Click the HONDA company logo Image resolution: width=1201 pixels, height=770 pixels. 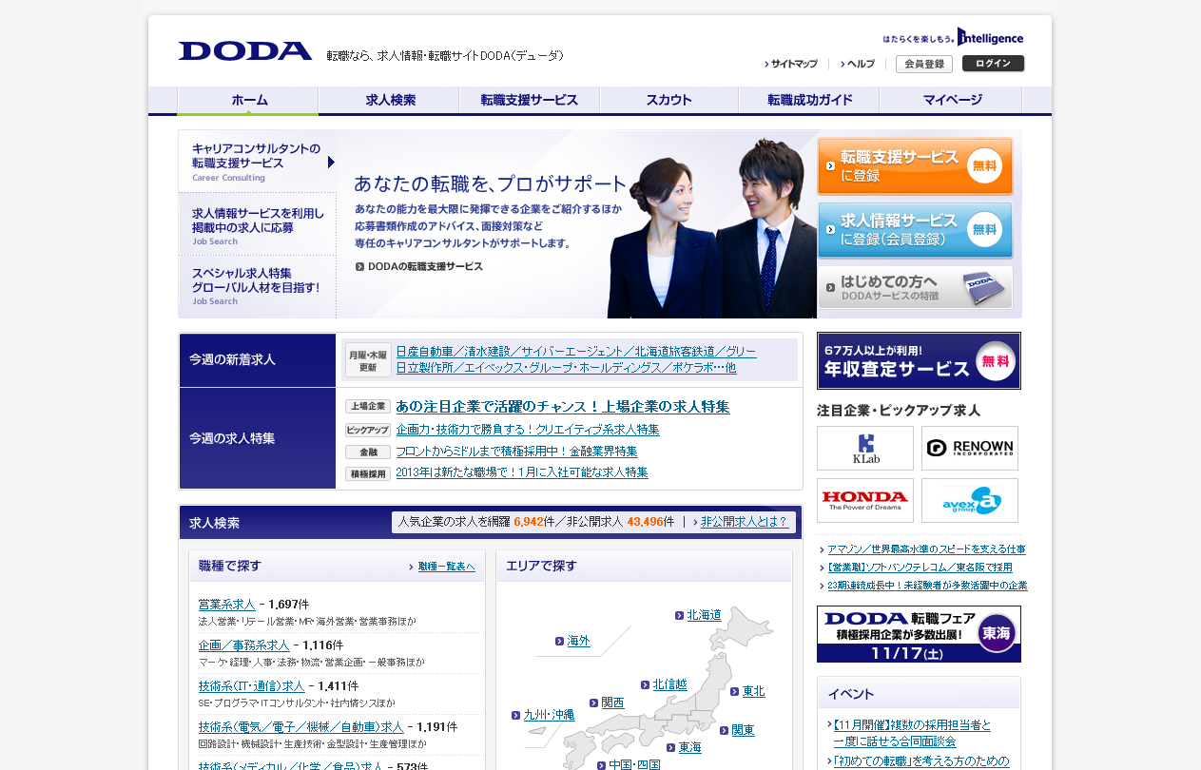point(865,500)
